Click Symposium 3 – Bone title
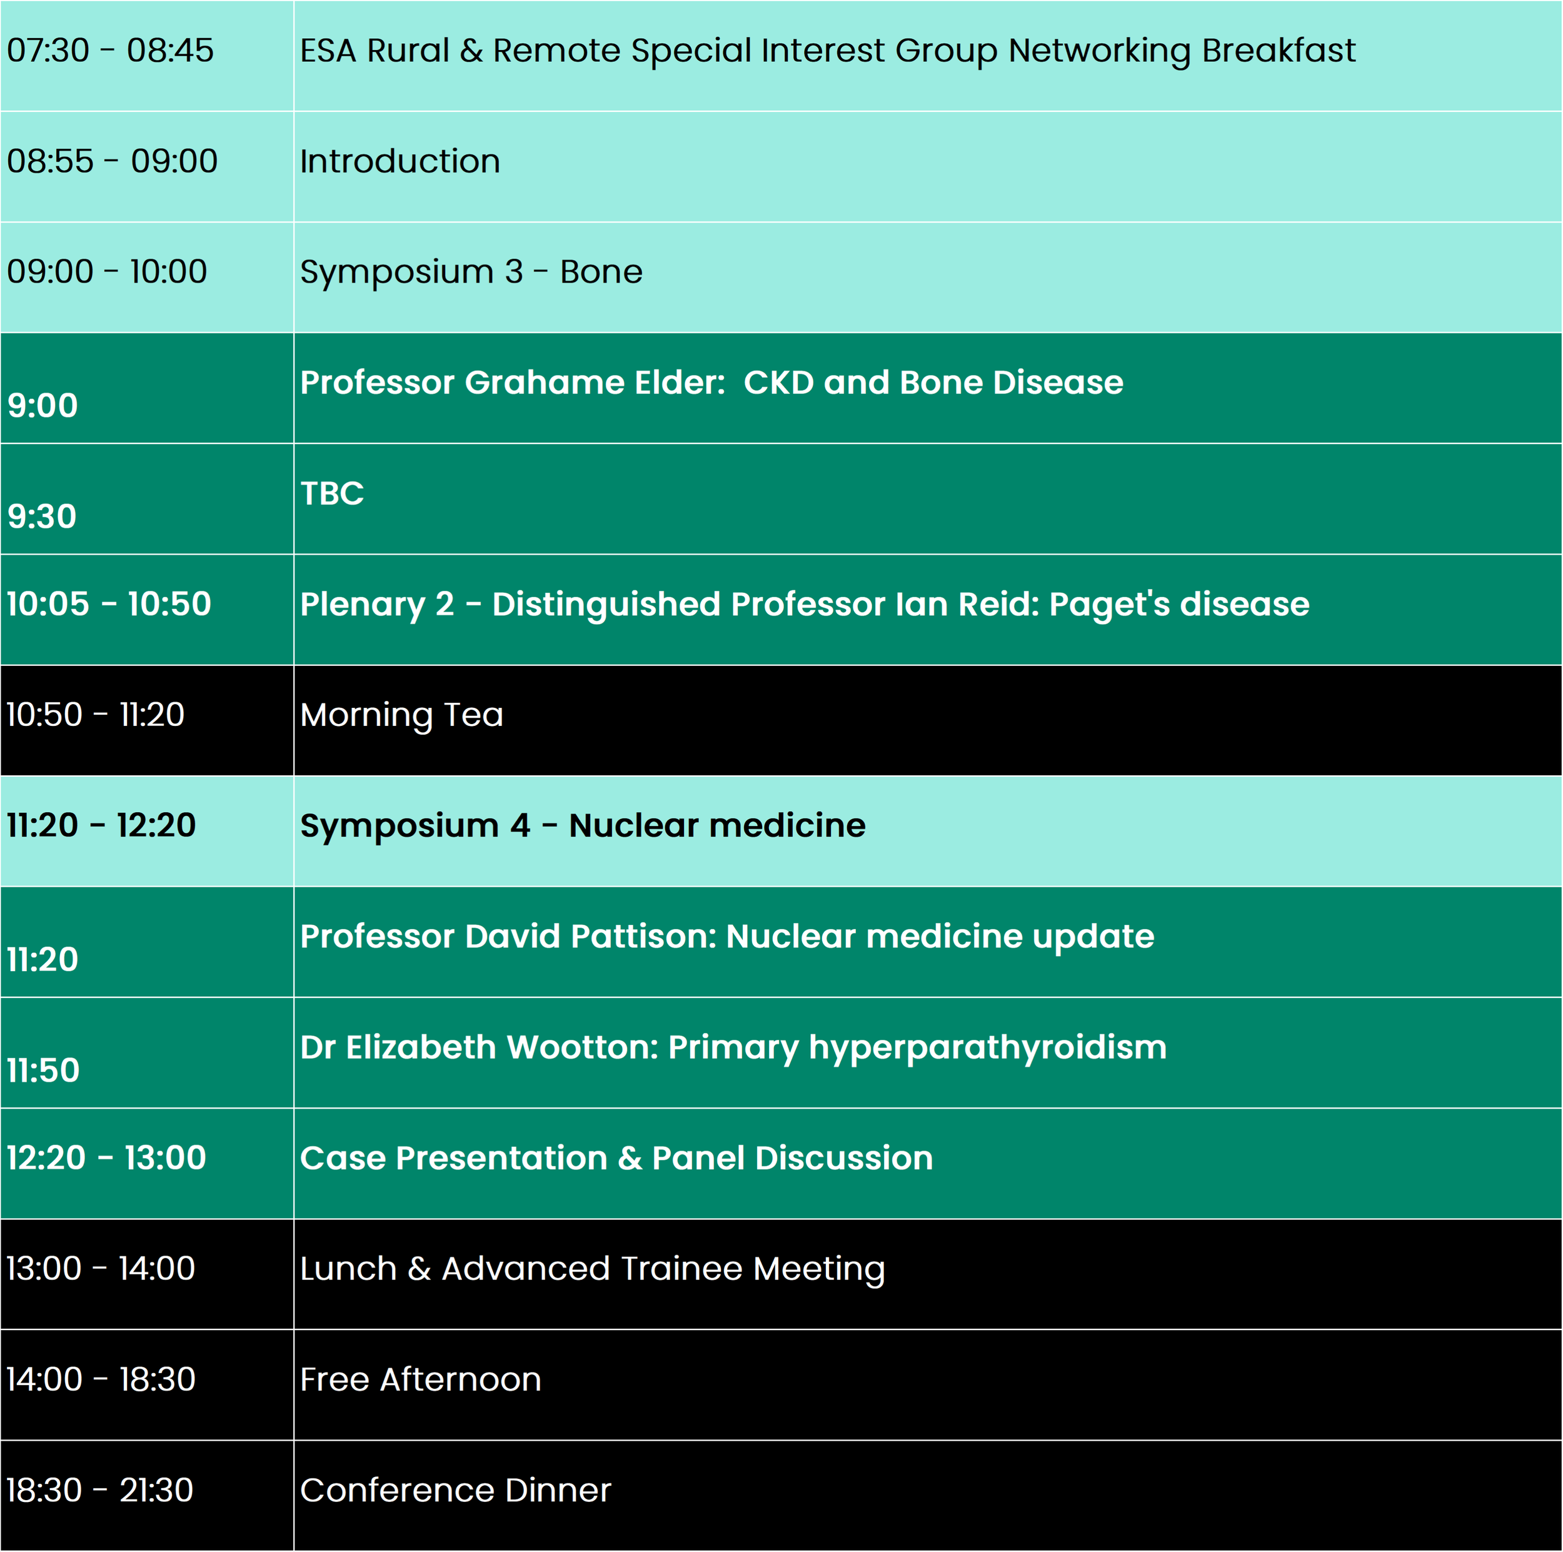Viewport: 1563px width, 1552px height. (471, 272)
